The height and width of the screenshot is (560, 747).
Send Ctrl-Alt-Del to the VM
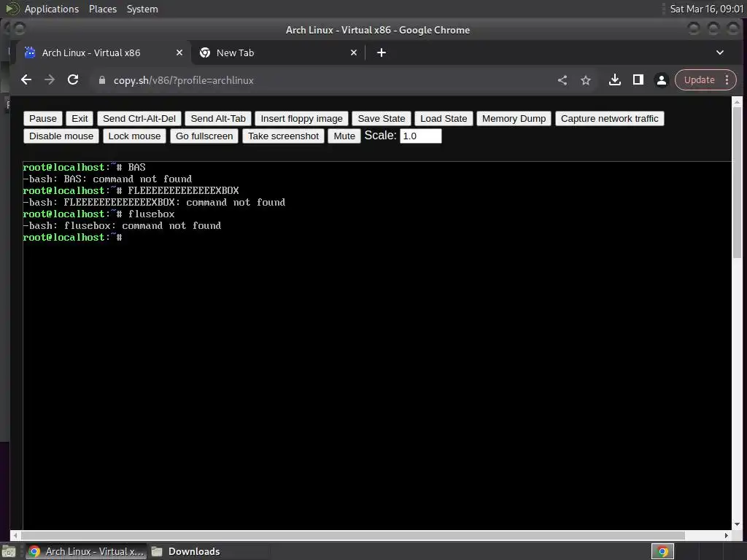pos(139,119)
